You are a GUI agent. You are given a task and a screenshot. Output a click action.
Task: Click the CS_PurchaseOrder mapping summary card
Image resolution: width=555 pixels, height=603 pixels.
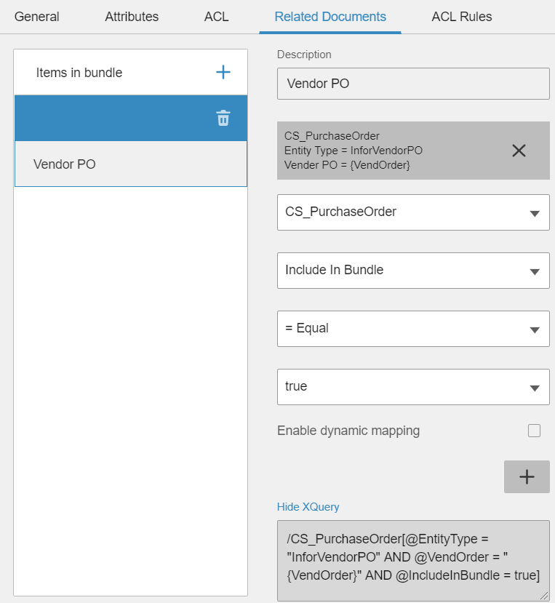pos(393,151)
